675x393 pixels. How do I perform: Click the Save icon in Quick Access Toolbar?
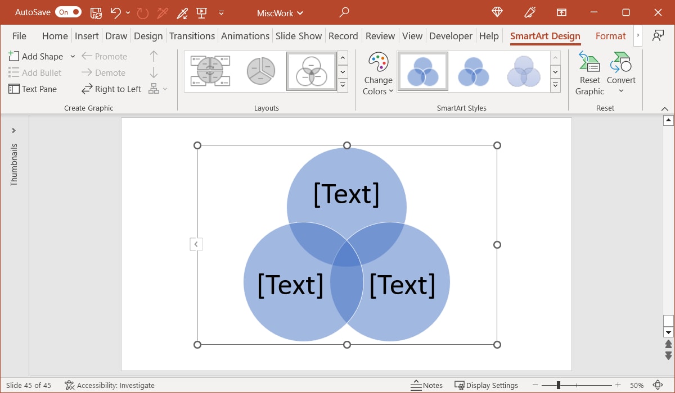coord(96,12)
